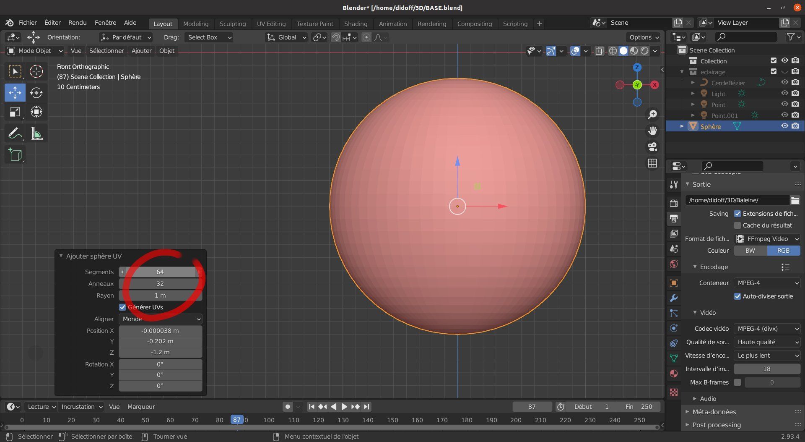Open the Aligner Monde dropdown
The image size is (805, 442).
click(x=161, y=319)
